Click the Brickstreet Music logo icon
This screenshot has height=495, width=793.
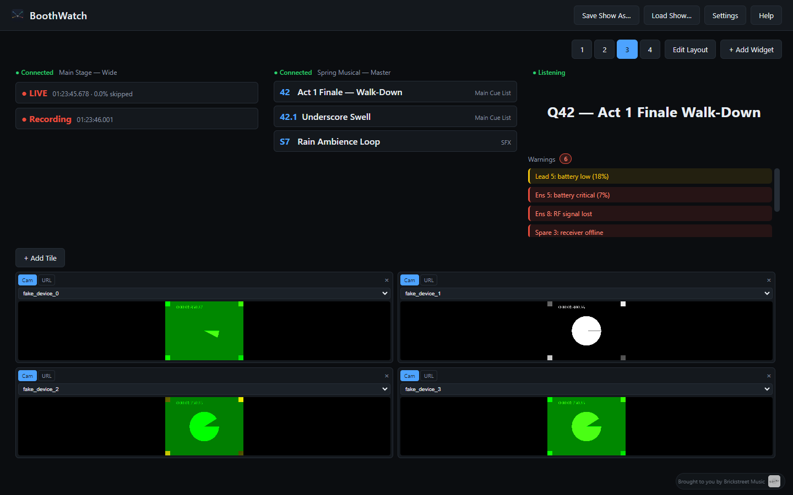tap(774, 481)
